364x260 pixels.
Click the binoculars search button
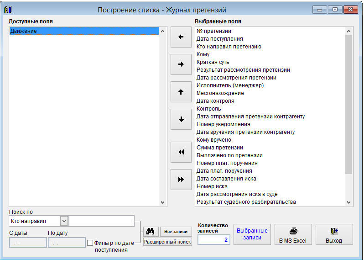point(151,231)
